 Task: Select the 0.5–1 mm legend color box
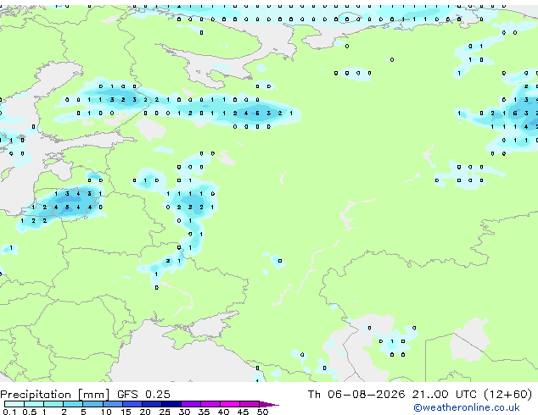[34, 404]
